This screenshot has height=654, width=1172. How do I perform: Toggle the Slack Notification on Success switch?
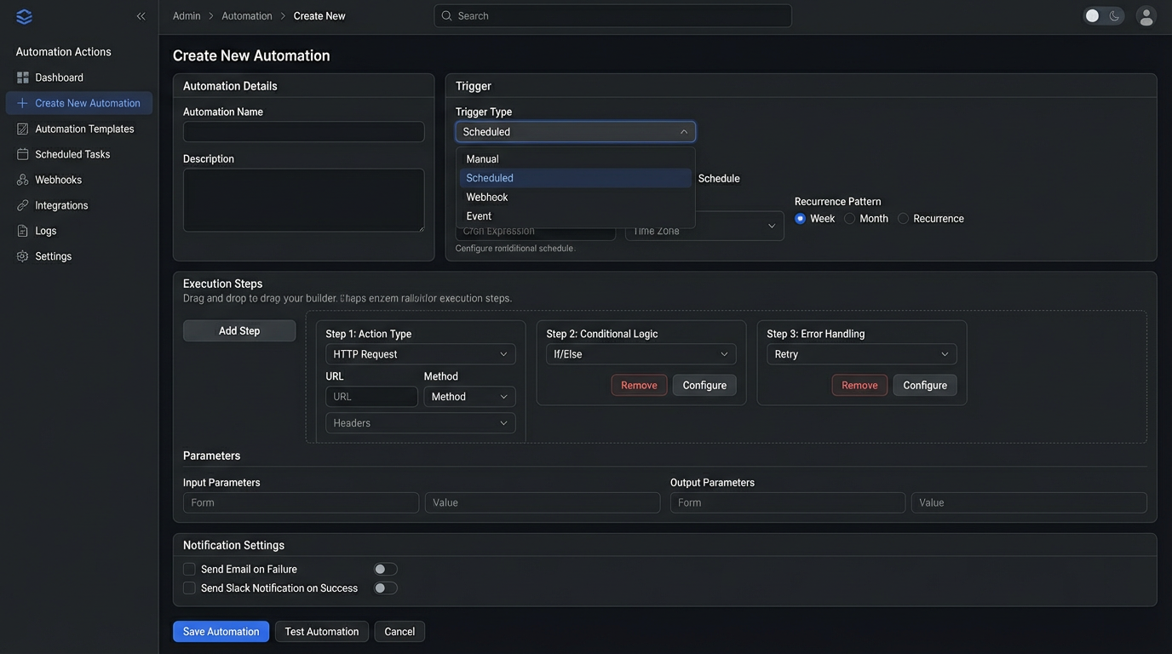385,588
